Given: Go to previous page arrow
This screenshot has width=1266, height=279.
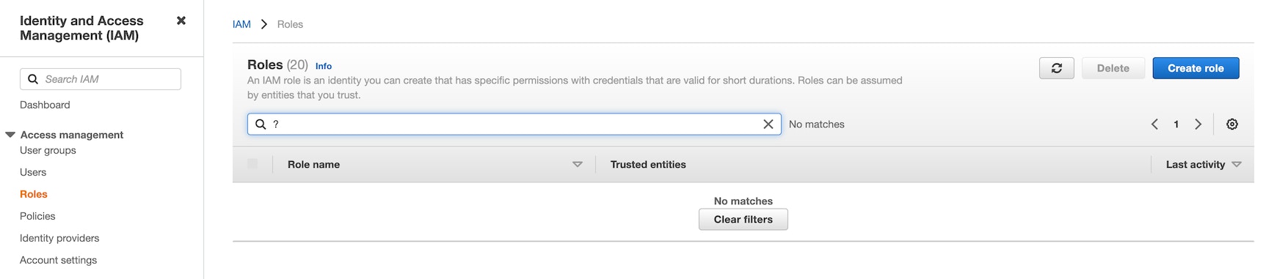Looking at the screenshot, I should point(1154,124).
